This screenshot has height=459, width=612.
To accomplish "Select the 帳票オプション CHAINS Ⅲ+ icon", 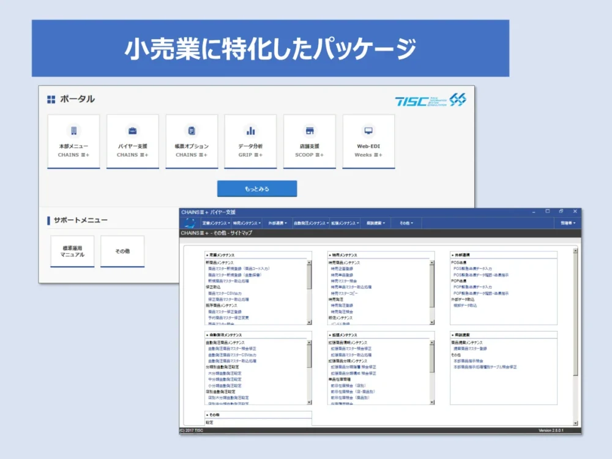I will (x=191, y=141).
